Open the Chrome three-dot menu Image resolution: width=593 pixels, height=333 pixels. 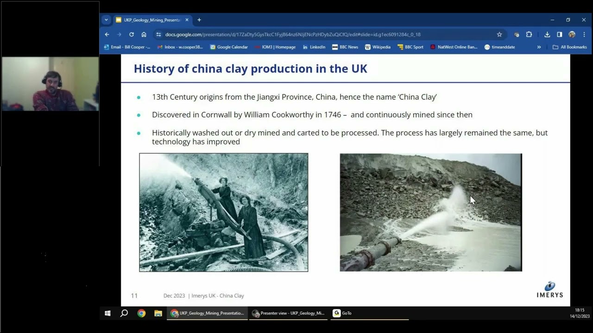584,34
